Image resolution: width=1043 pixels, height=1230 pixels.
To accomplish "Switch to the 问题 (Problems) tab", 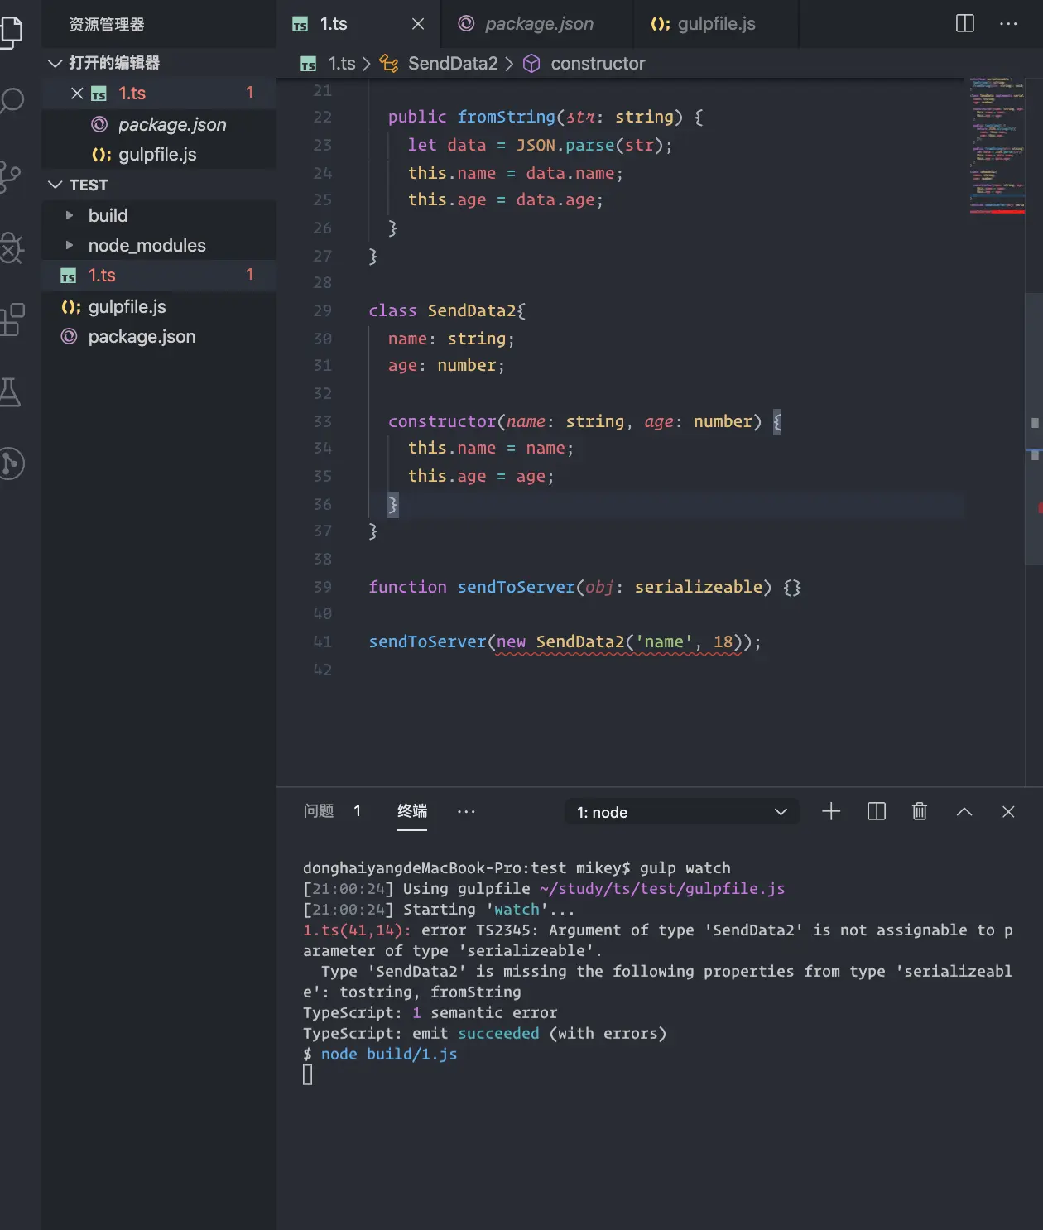I will point(319,811).
